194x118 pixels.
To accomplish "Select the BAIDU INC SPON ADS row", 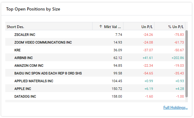I will [95, 73].
